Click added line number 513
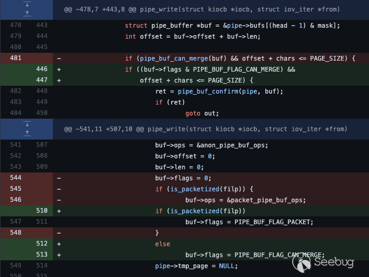The width and height of the screenshot is (369, 277). tap(41, 255)
